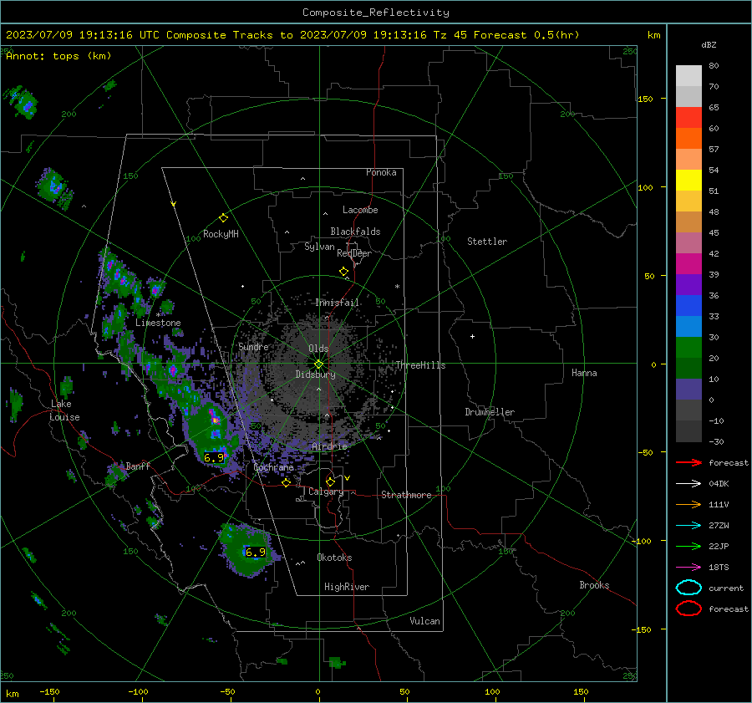
Task: Click the Vulcan label on the map
Action: click(424, 621)
